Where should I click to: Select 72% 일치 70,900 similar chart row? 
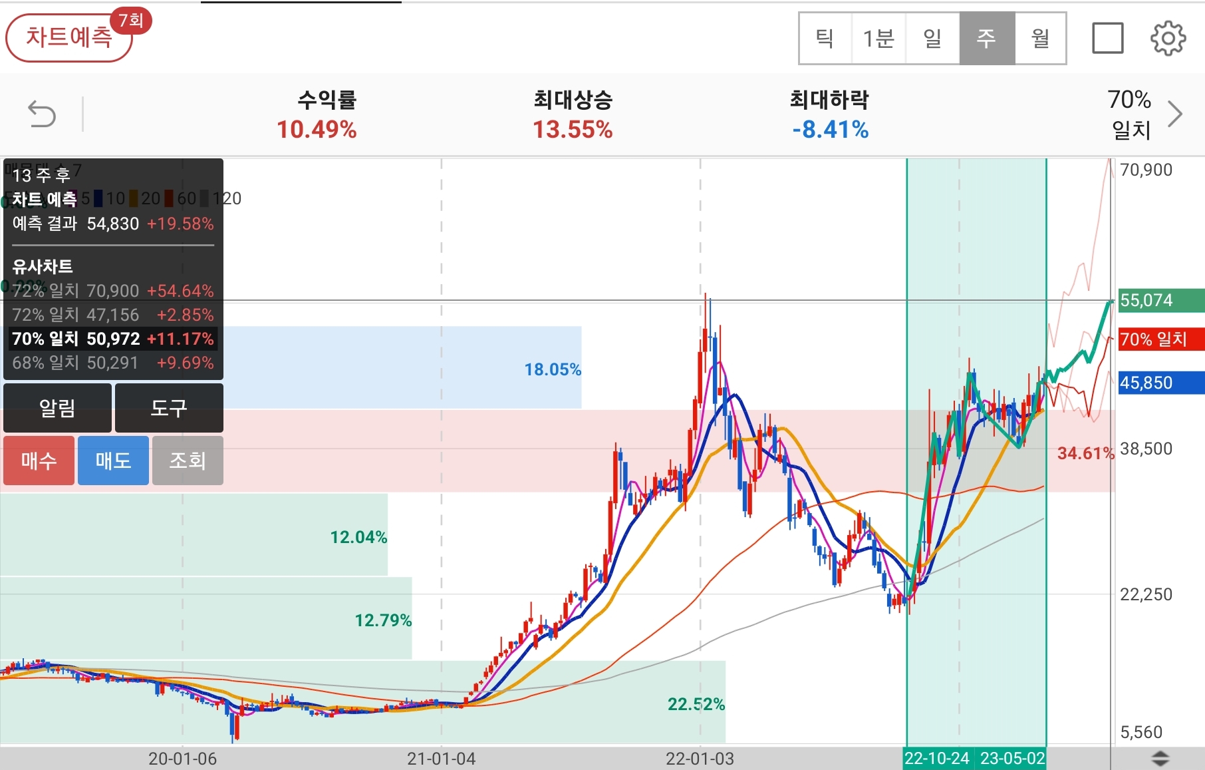point(113,291)
